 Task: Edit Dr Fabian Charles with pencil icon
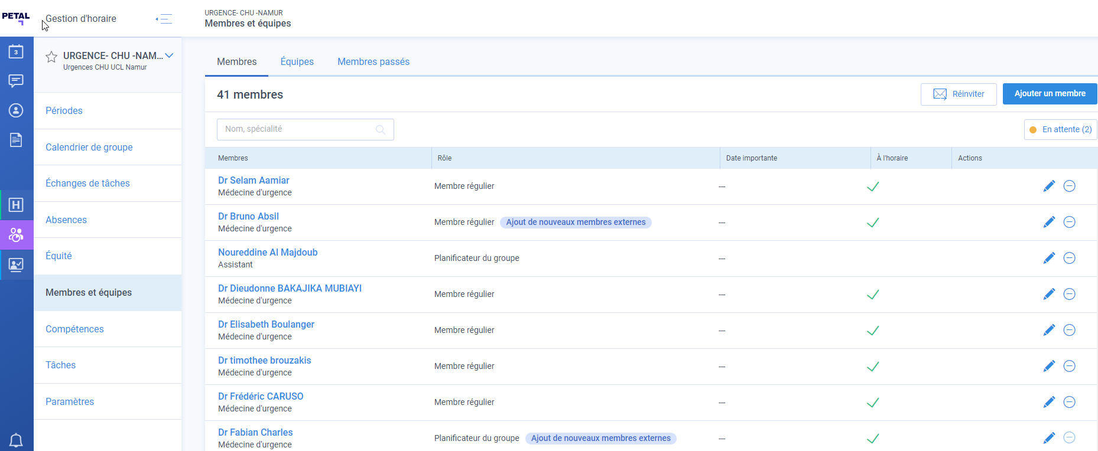(x=1049, y=438)
